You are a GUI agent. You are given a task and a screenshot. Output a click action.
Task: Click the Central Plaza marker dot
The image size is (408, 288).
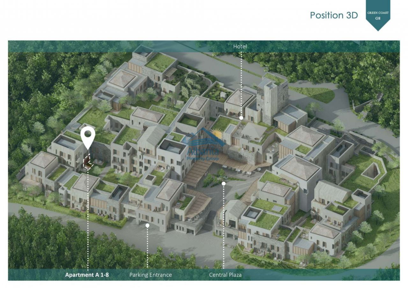[224, 184]
